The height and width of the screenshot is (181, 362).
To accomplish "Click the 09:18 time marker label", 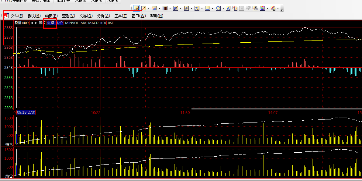I will 26,112.
